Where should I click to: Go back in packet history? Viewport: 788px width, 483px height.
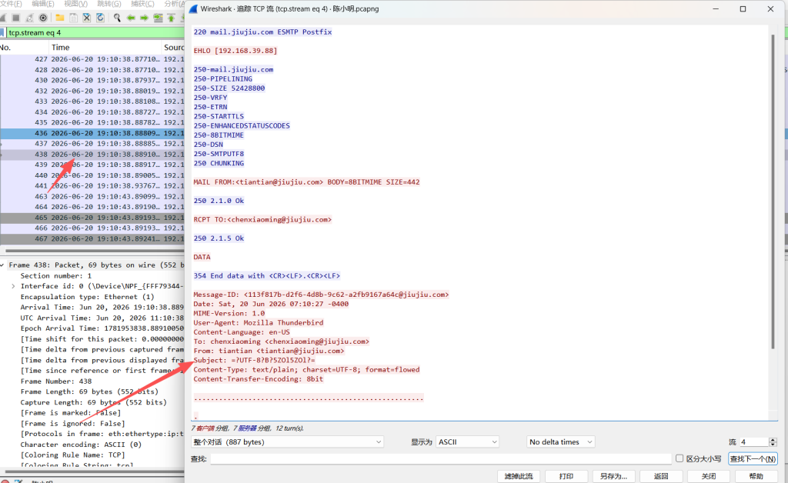tap(131, 18)
